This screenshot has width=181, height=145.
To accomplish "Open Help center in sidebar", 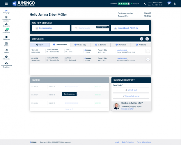I will point(6,57).
